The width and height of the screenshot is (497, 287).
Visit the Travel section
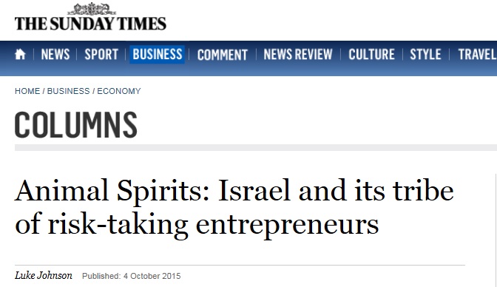pos(477,54)
